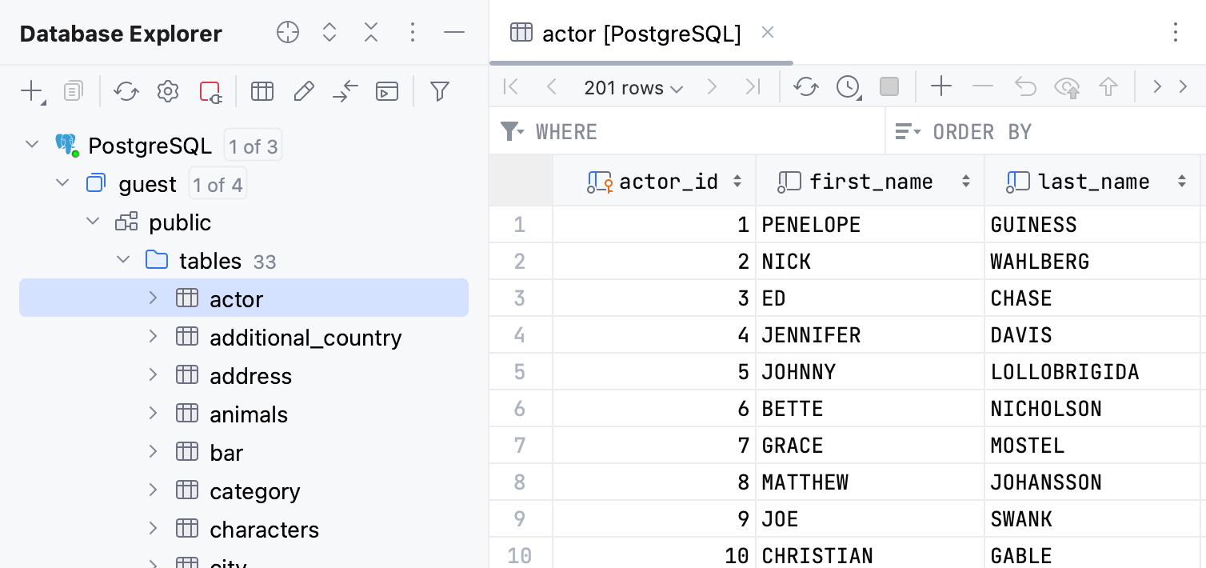Reload table data with refresh icon
The height and width of the screenshot is (568, 1206).
point(805,86)
